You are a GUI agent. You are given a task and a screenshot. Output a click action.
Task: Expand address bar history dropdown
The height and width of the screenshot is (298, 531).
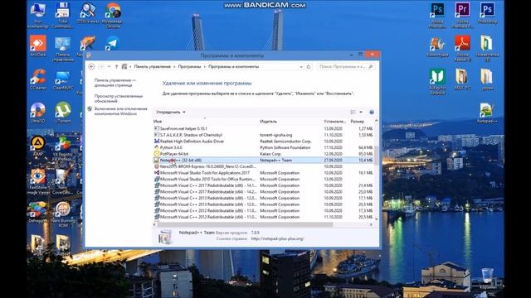click(x=301, y=66)
